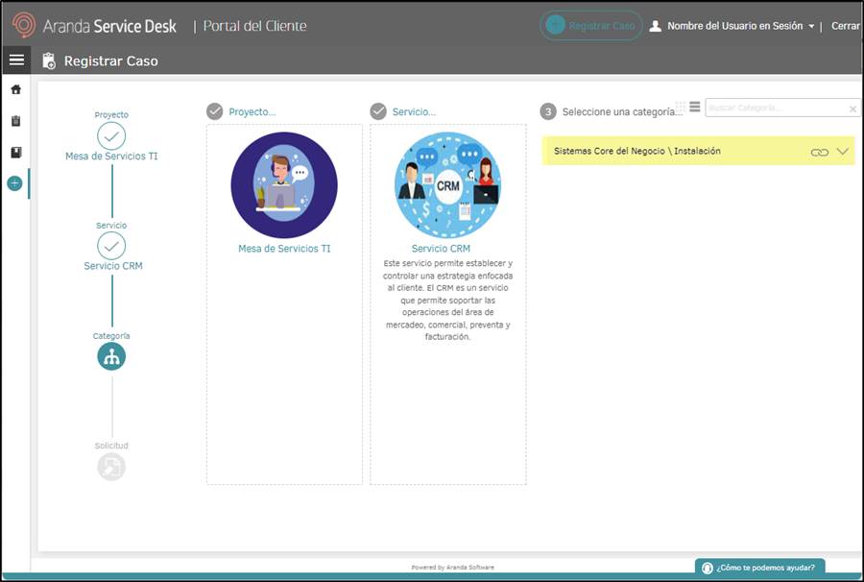Screen dimensions: 864x582
Task: Click the step 3 number badge
Action: coord(548,111)
